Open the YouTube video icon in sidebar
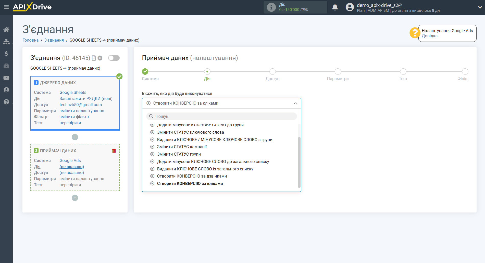 pyautogui.click(x=6, y=78)
